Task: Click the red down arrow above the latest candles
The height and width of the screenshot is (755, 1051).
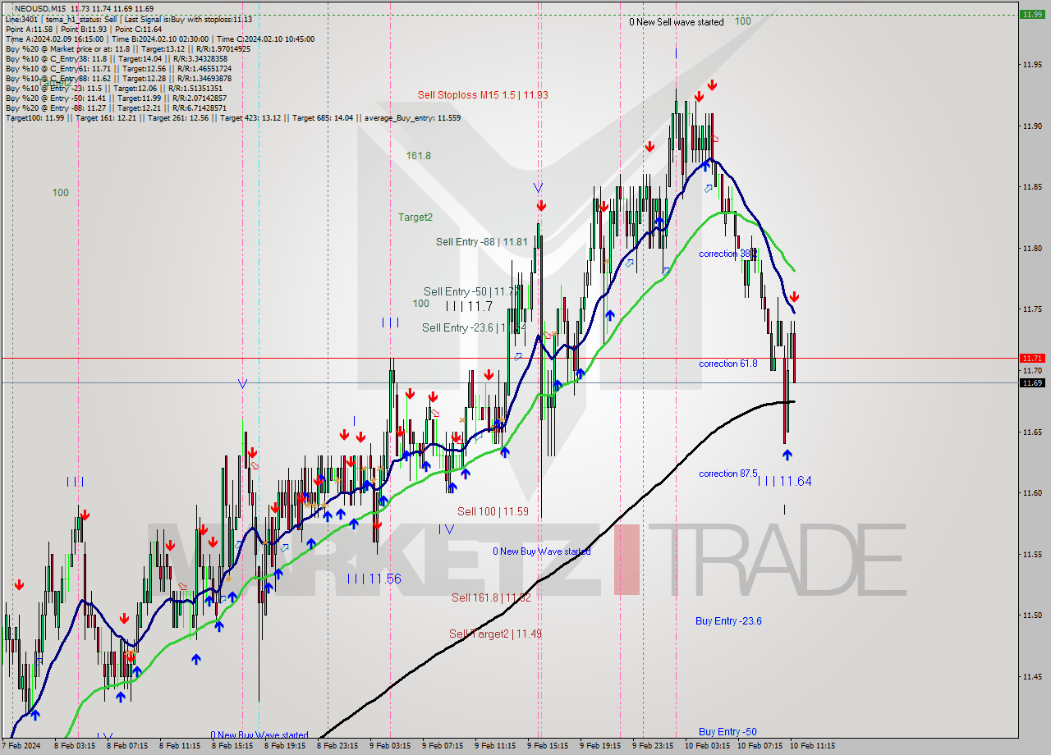Action: coord(794,297)
